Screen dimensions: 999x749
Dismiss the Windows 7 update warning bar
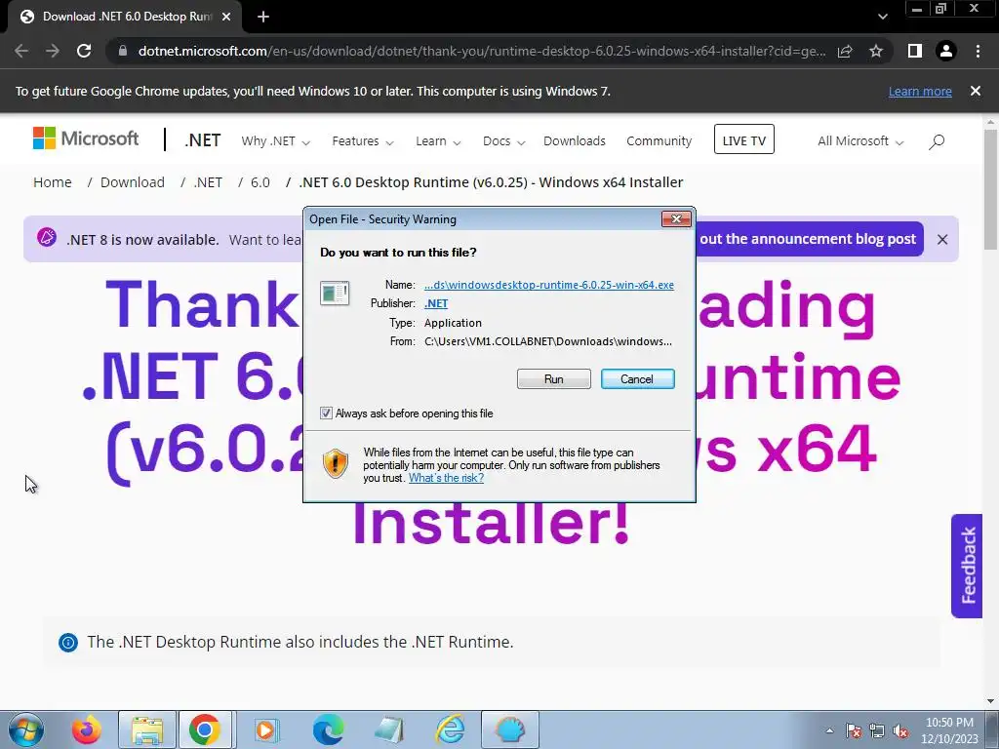coord(976,91)
